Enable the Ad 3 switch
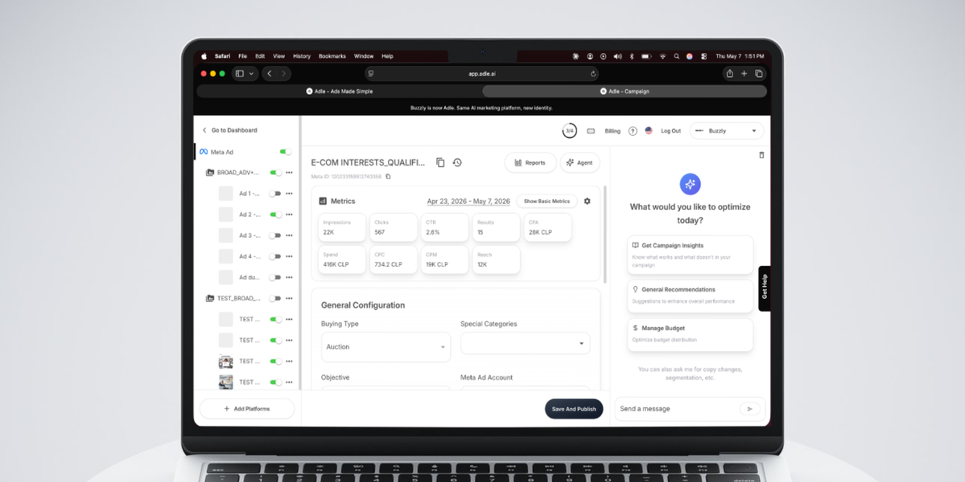This screenshot has width=965, height=482. click(275, 235)
